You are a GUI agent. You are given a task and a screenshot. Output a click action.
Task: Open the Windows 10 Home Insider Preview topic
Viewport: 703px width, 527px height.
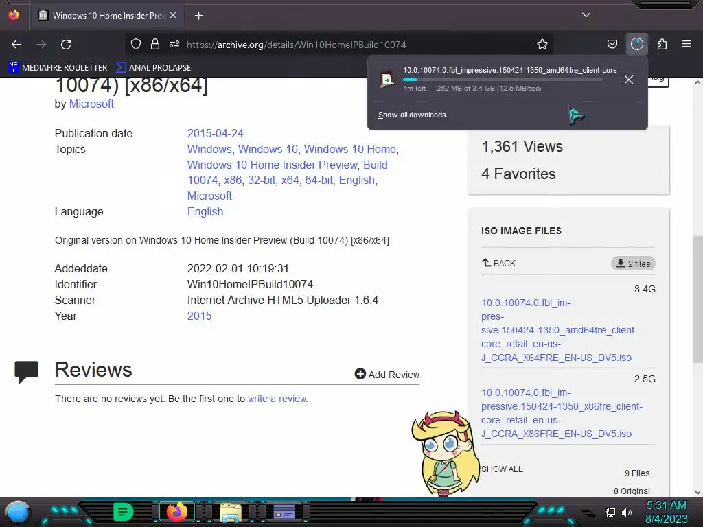coord(272,165)
